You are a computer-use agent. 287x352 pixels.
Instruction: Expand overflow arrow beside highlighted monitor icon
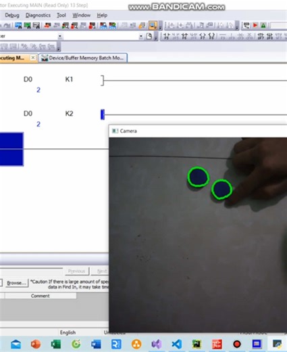[x=161, y=26]
